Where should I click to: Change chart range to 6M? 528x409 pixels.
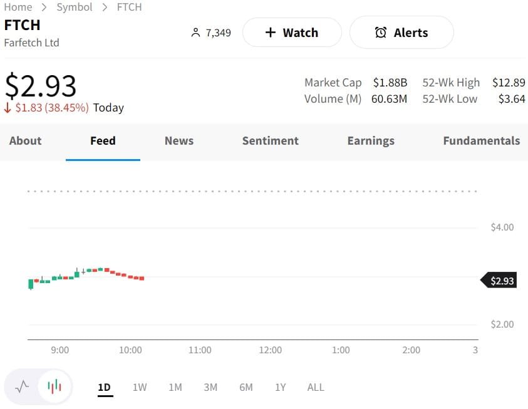click(x=246, y=387)
